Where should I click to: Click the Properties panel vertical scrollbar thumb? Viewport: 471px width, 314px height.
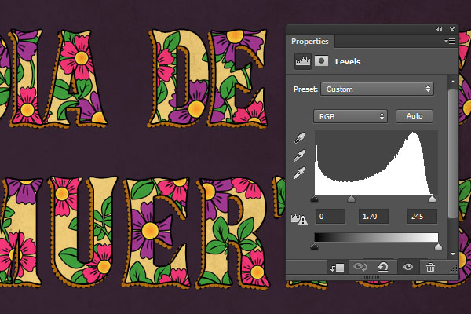point(453,154)
